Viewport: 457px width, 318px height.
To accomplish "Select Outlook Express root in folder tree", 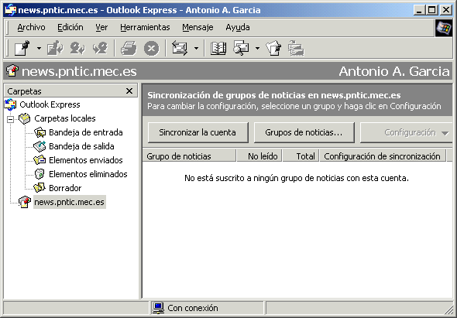I will coord(50,104).
